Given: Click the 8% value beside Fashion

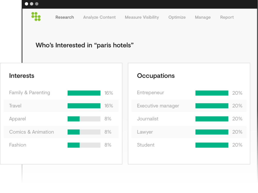Looking at the screenshot, I should tap(108, 145).
